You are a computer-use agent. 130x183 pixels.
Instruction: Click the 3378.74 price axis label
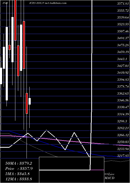123,87
